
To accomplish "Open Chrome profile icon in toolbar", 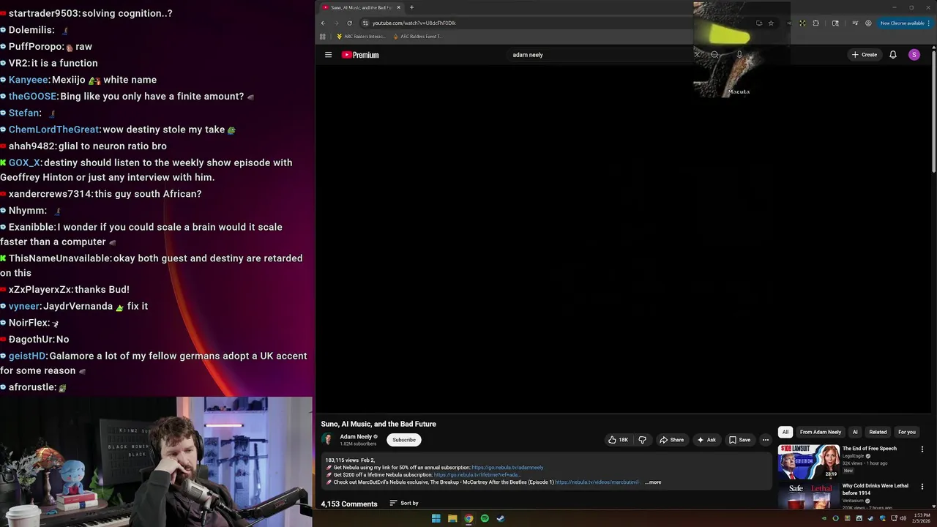I will 868,23.
